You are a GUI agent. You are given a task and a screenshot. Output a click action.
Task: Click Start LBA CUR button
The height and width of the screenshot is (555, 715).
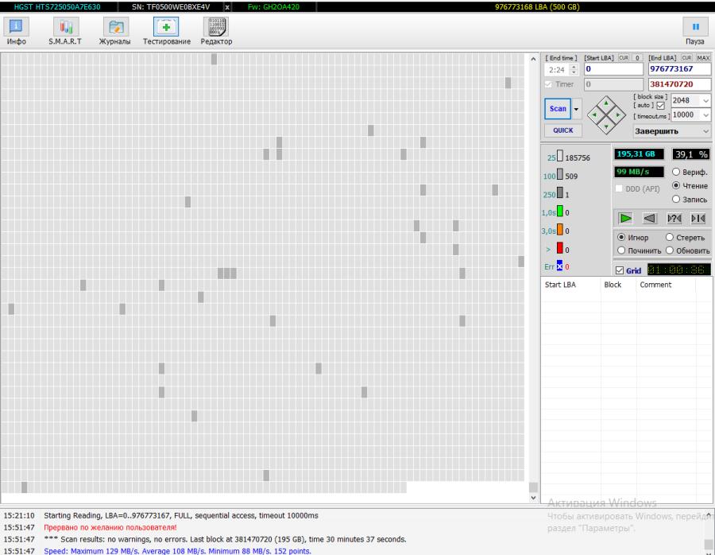624,58
